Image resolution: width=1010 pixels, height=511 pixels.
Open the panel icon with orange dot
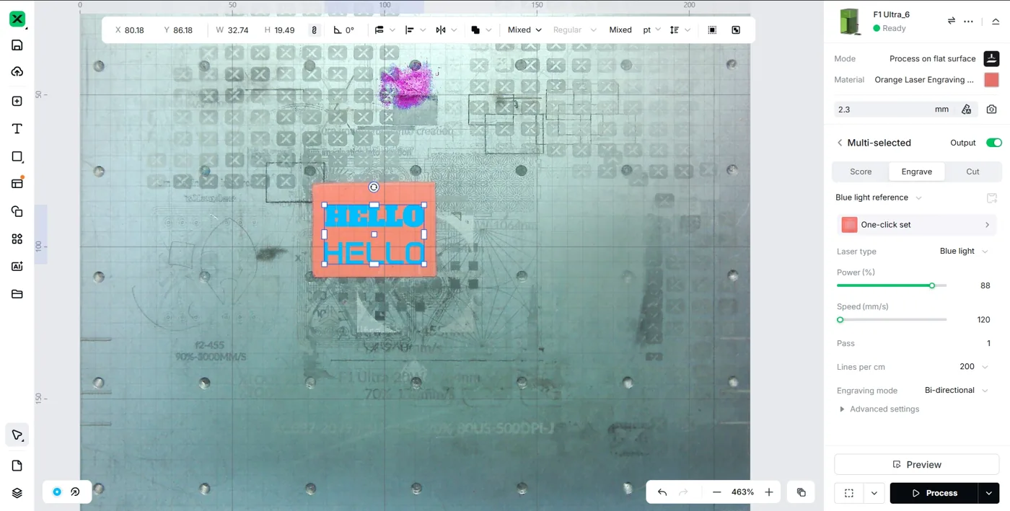pos(17,183)
